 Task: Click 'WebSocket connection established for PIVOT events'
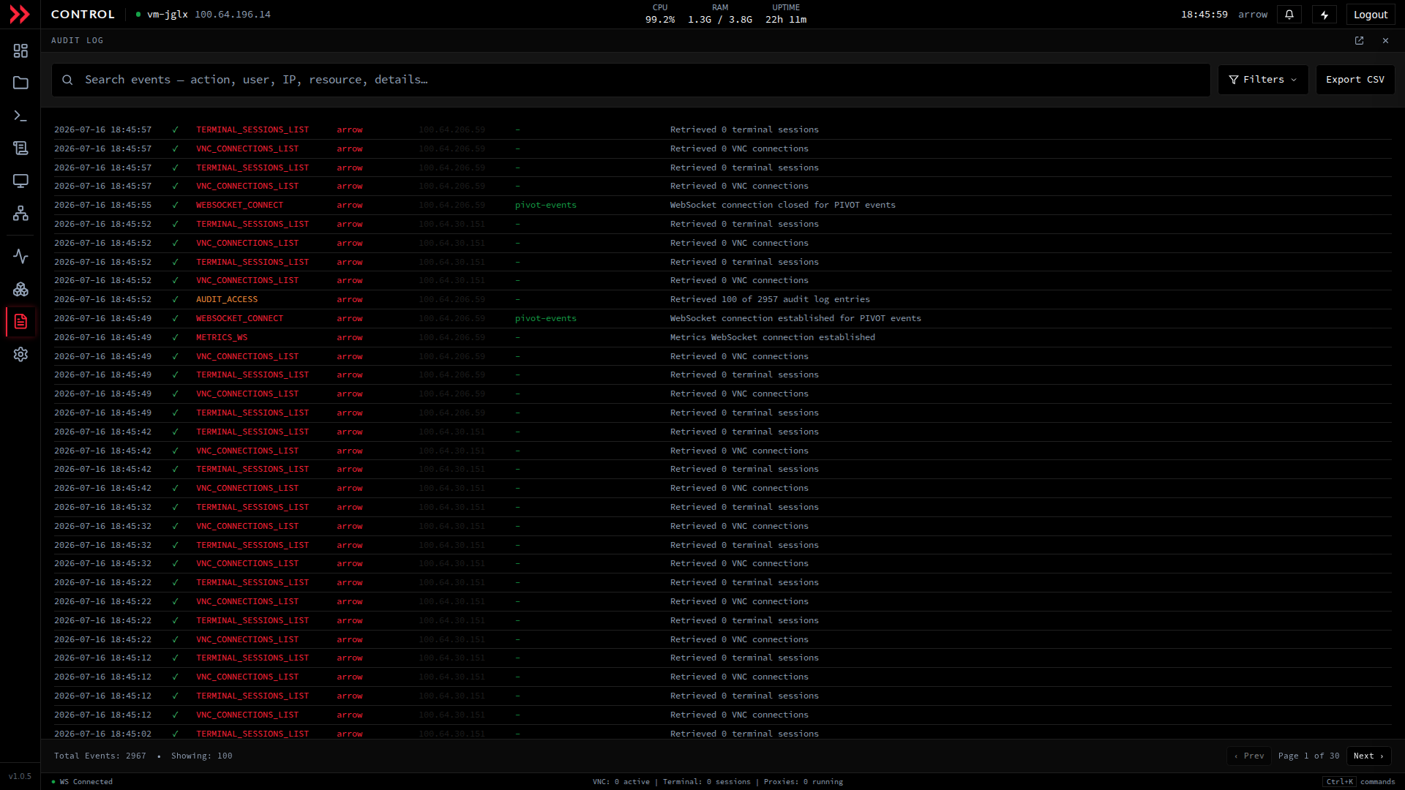pyautogui.click(x=795, y=318)
